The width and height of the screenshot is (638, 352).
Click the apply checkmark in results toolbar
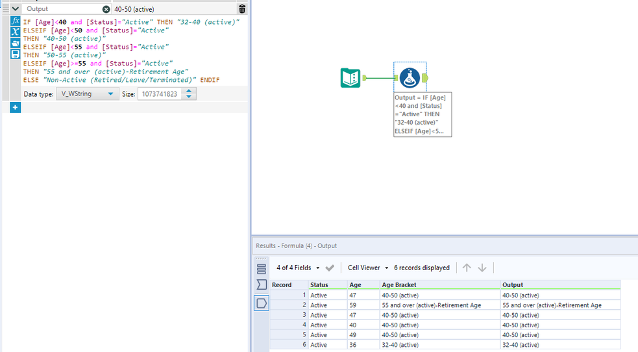point(330,268)
